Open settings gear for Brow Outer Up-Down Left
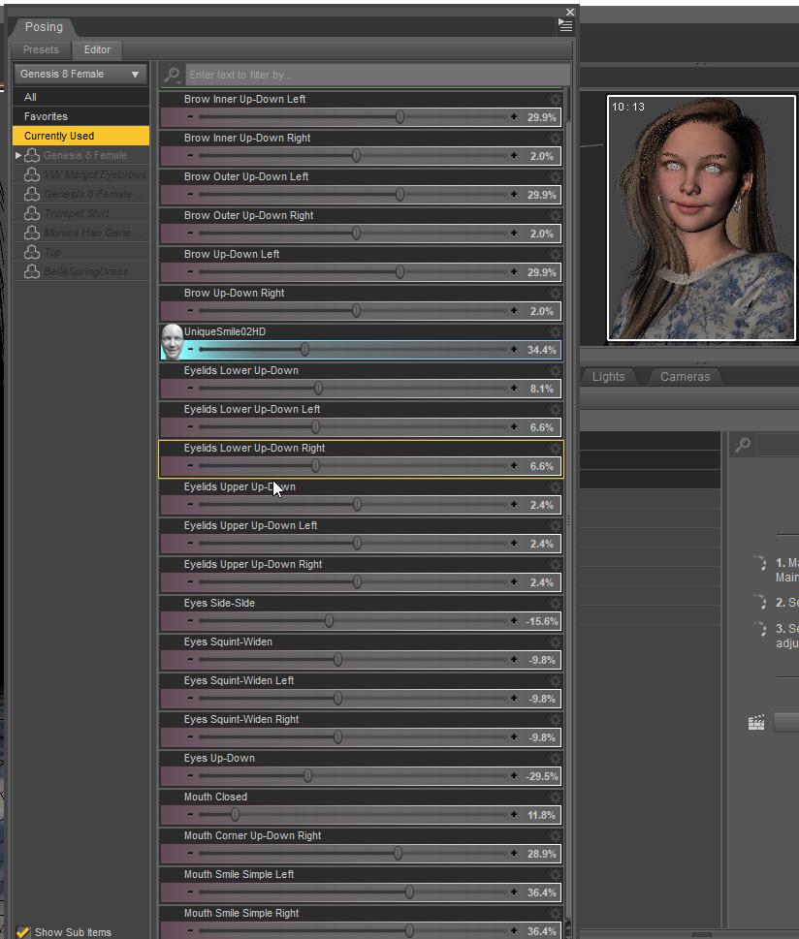Image resolution: width=799 pixels, height=939 pixels. [555, 177]
